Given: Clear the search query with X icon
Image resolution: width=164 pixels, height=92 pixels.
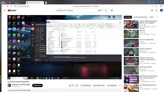Looking at the screenshot, I should pyautogui.click(x=101, y=10).
